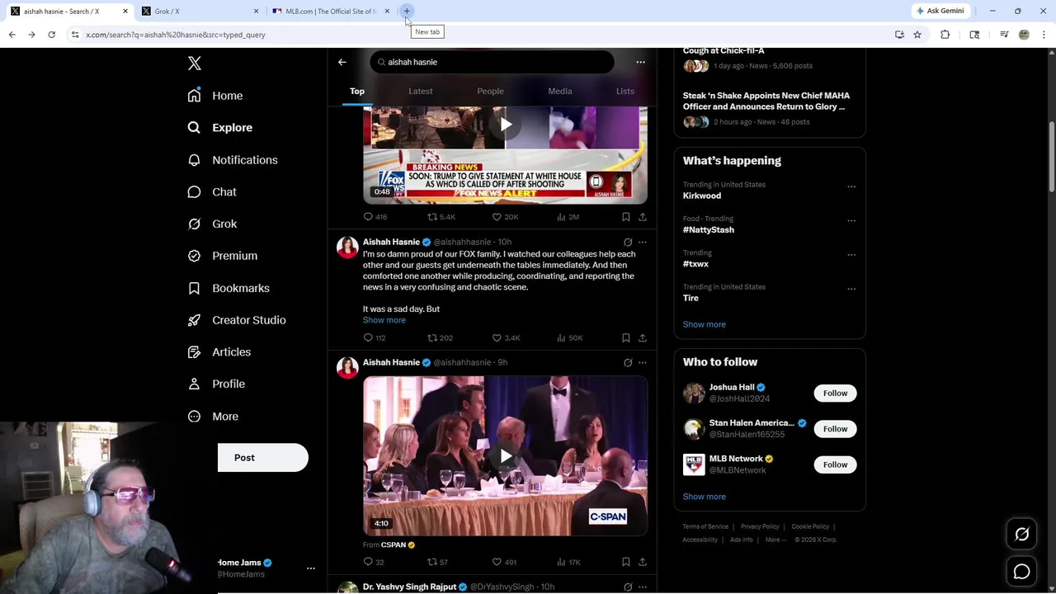This screenshot has height=594, width=1056.
Task: Open options for Kirkwood trend
Action: point(851,186)
